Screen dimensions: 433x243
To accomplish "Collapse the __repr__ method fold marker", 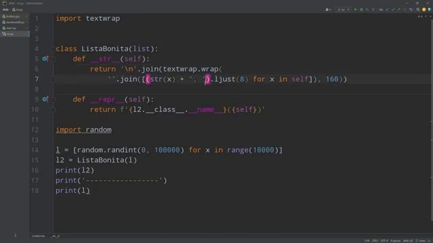I will coord(53,99).
